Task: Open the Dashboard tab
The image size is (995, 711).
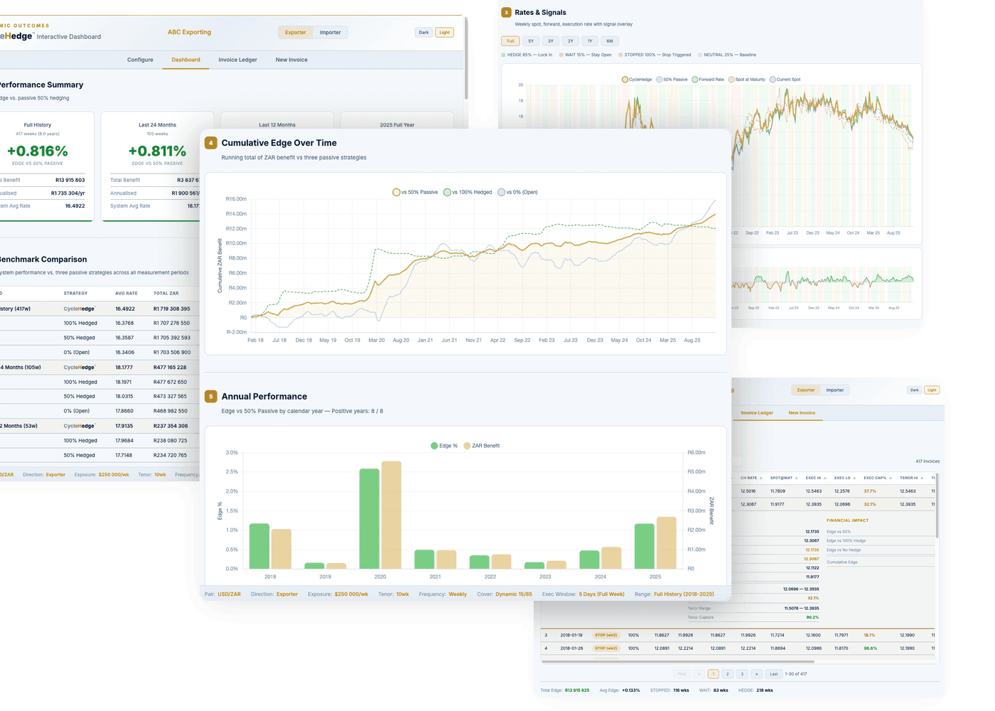Action: coord(185,60)
